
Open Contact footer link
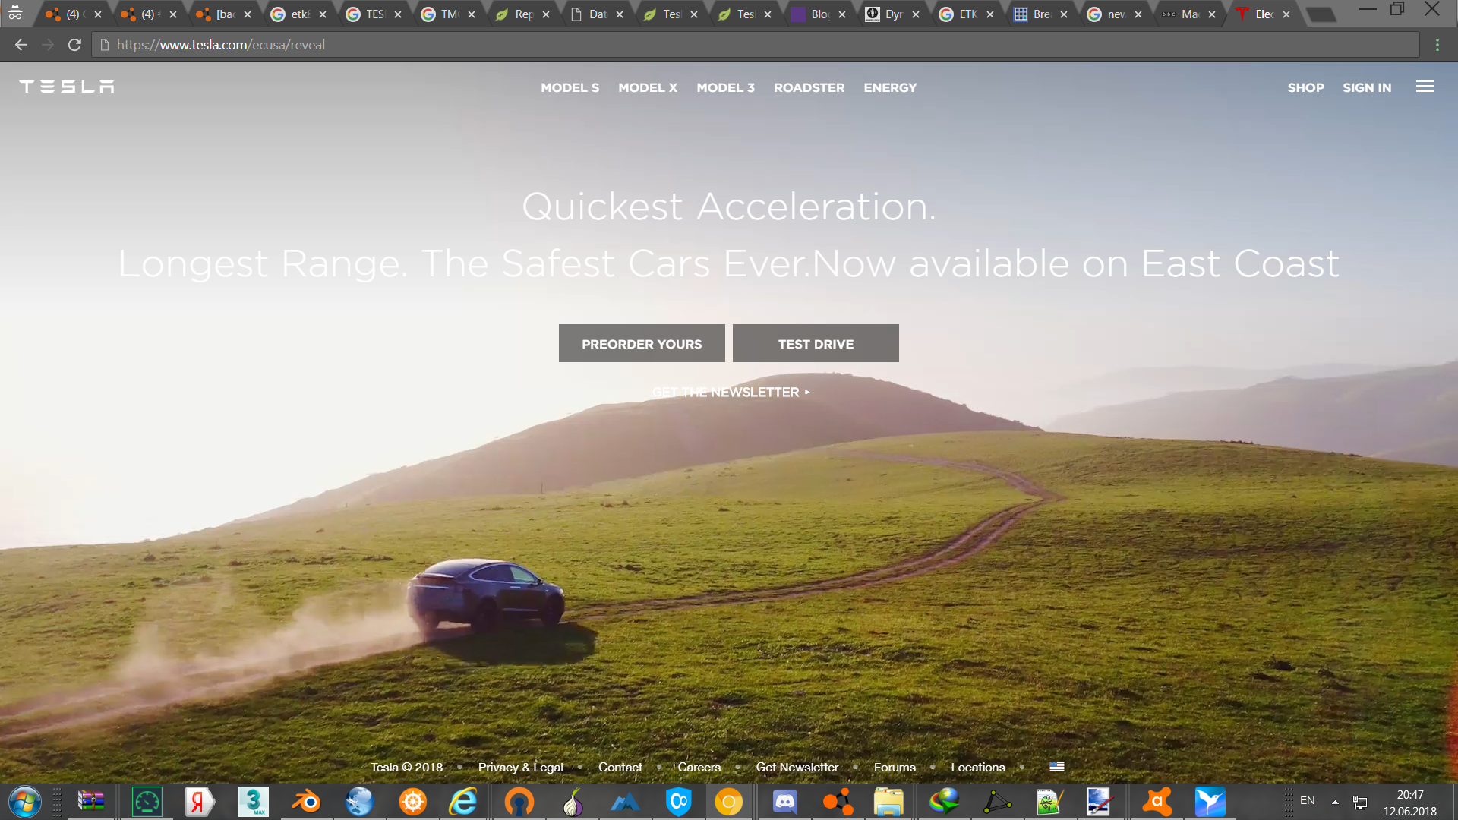point(620,767)
